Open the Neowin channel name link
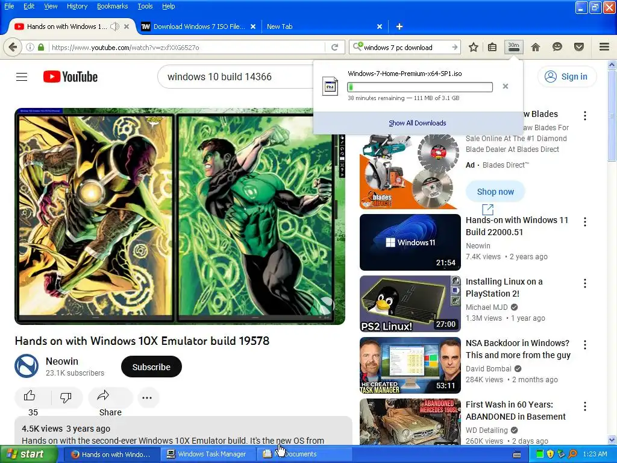Viewport: 617px width, 463px height. [62, 361]
